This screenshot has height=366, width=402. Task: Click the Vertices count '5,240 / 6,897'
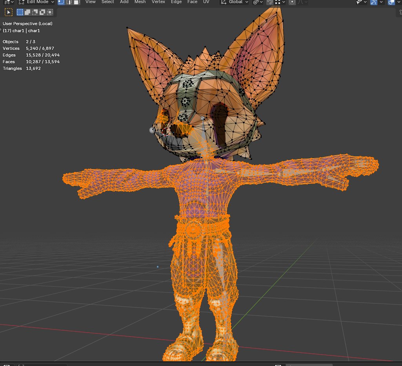point(40,48)
